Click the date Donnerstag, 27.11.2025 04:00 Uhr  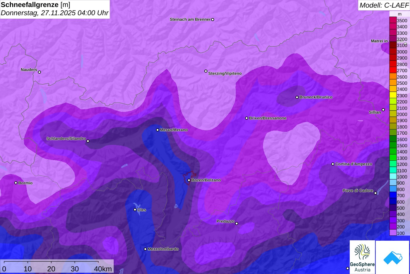pyautogui.click(x=55, y=13)
